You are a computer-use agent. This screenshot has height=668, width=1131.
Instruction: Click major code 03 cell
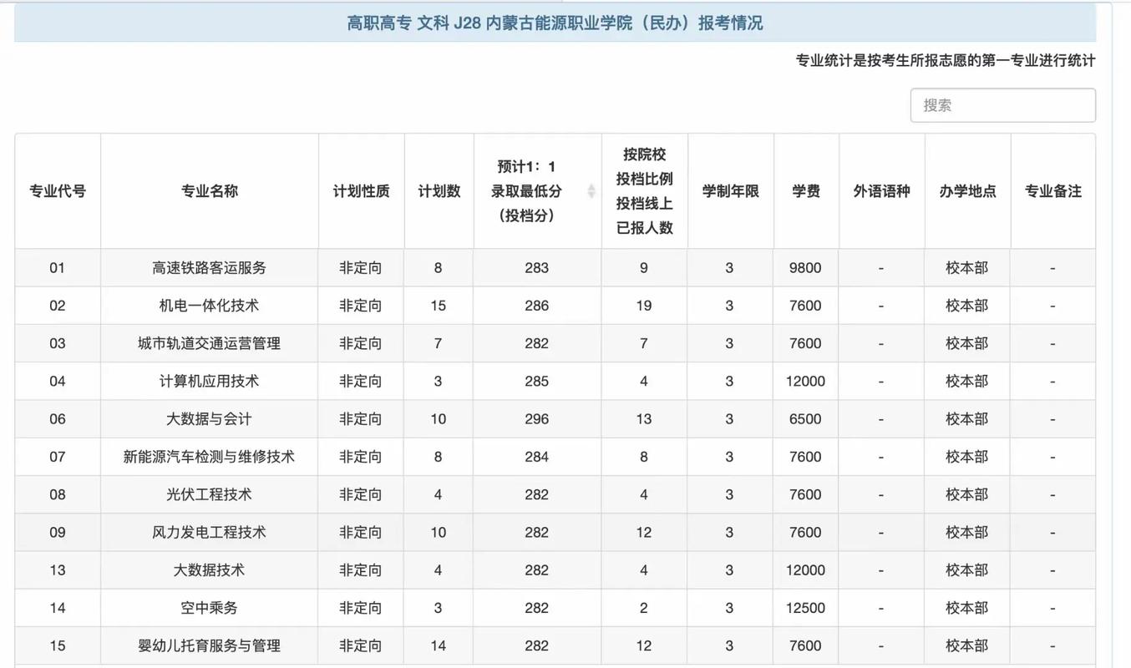pyautogui.click(x=58, y=343)
